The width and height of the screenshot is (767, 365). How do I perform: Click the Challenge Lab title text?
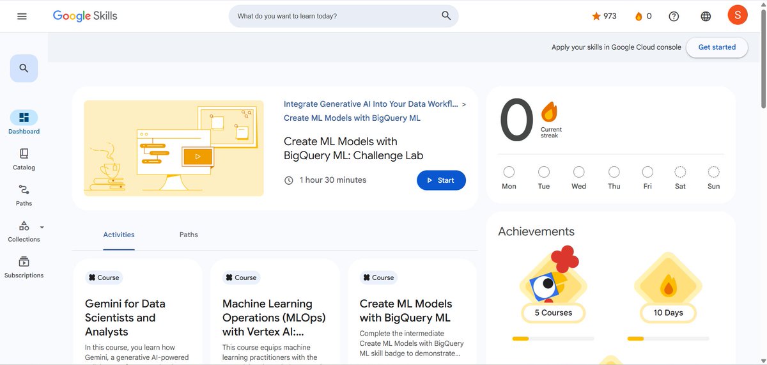pos(353,148)
